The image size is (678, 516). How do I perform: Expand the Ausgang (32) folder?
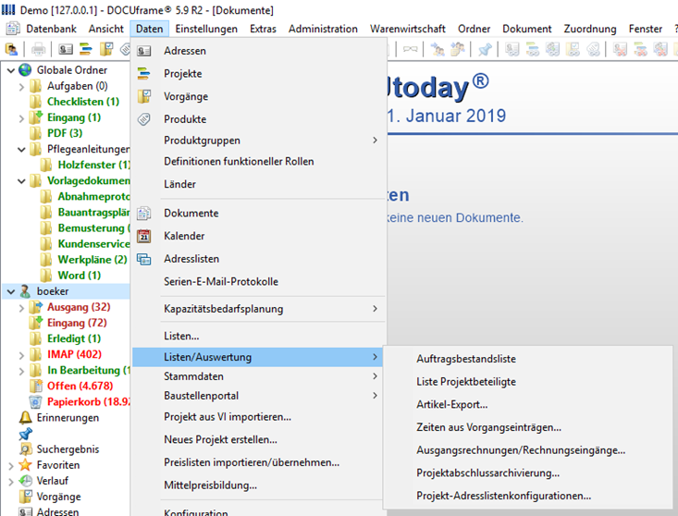(x=21, y=308)
